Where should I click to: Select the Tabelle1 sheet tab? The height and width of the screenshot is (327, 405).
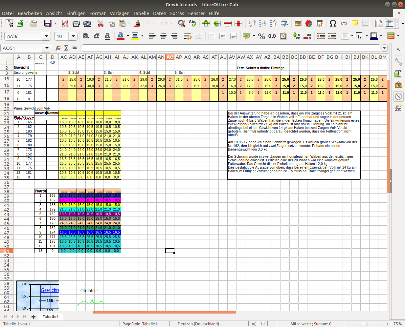tap(51, 317)
